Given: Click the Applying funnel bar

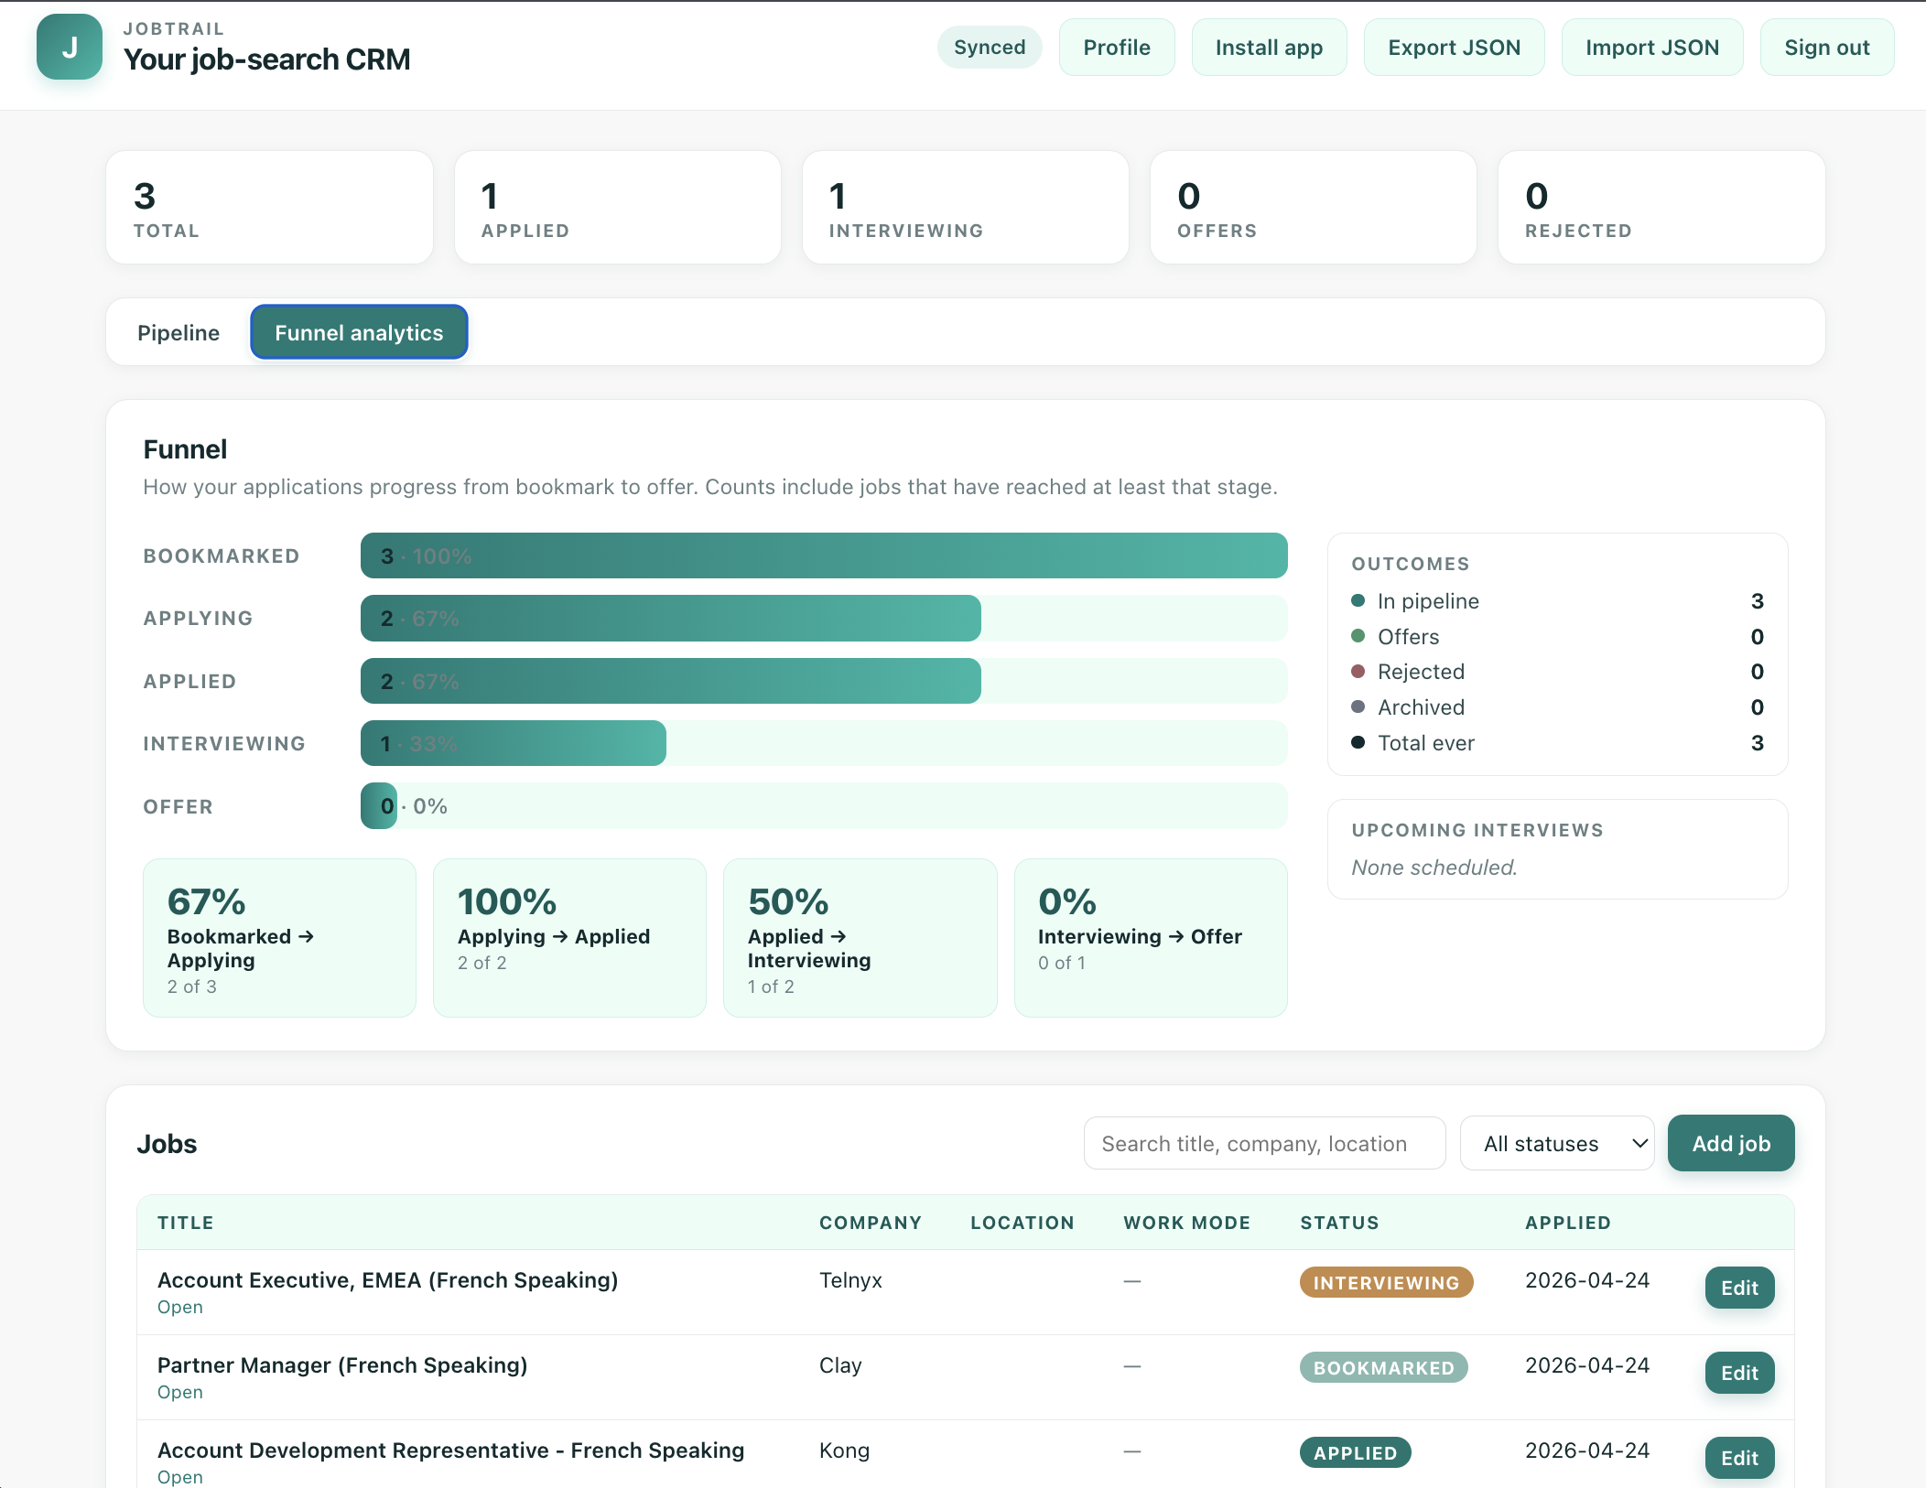Looking at the screenshot, I should click(671, 619).
